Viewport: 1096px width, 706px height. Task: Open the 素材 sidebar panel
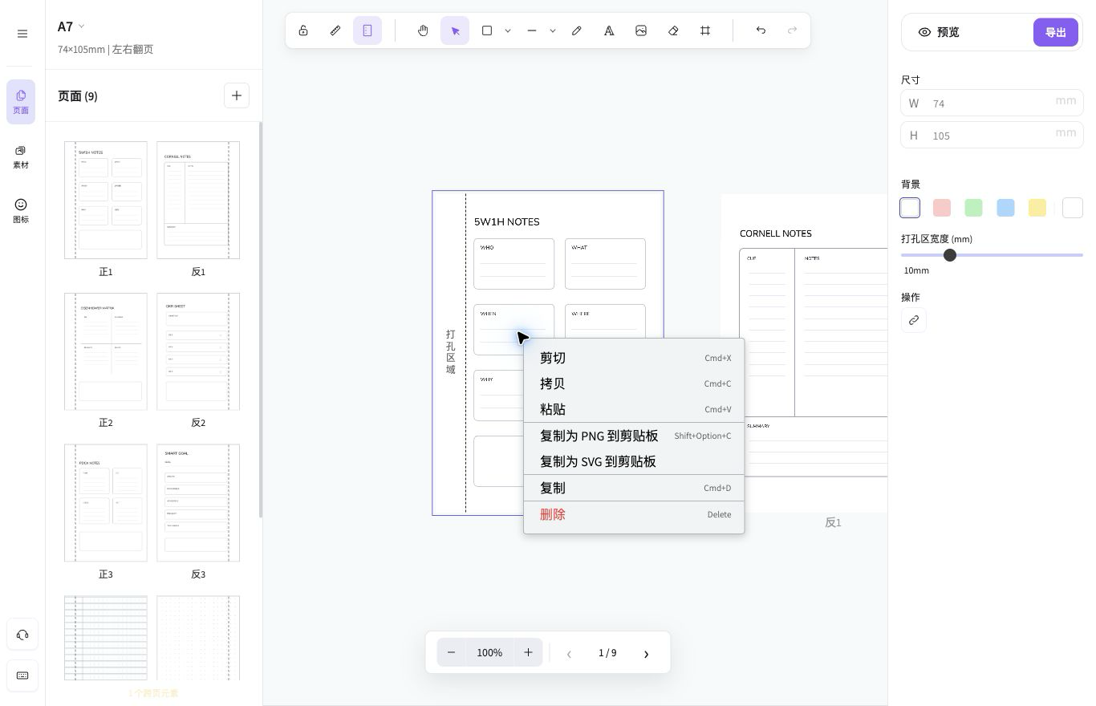point(21,156)
